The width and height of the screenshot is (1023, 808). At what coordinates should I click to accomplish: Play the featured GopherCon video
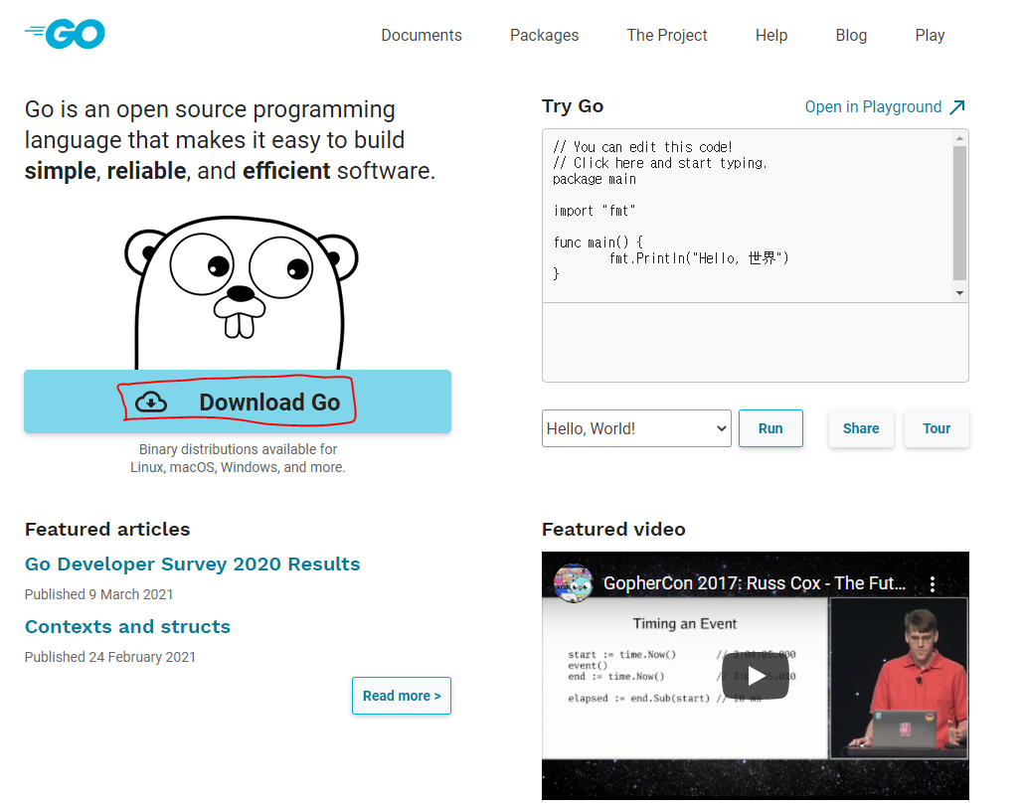click(x=756, y=676)
